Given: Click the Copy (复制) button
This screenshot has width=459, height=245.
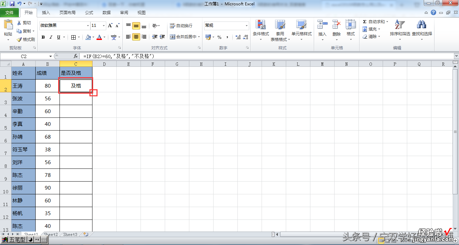Looking at the screenshot, I should pos(26,31).
